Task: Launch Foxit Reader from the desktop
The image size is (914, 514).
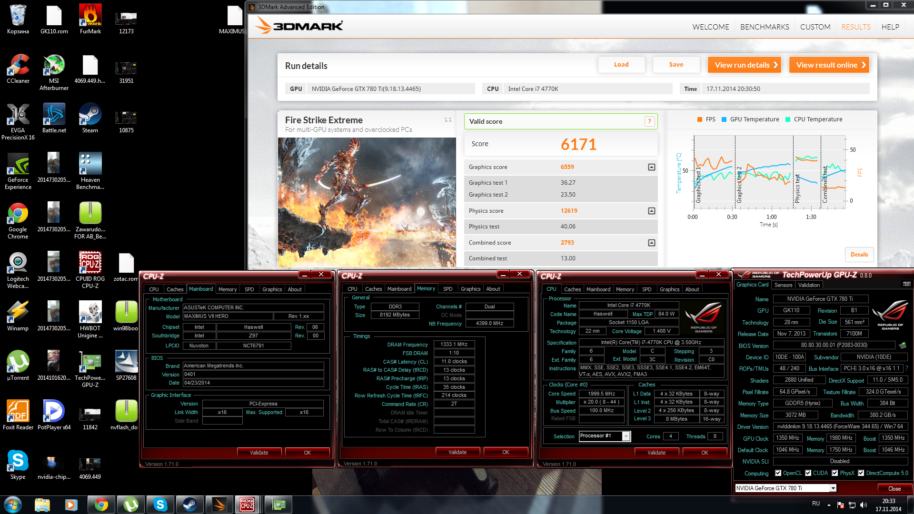Action: click(18, 415)
